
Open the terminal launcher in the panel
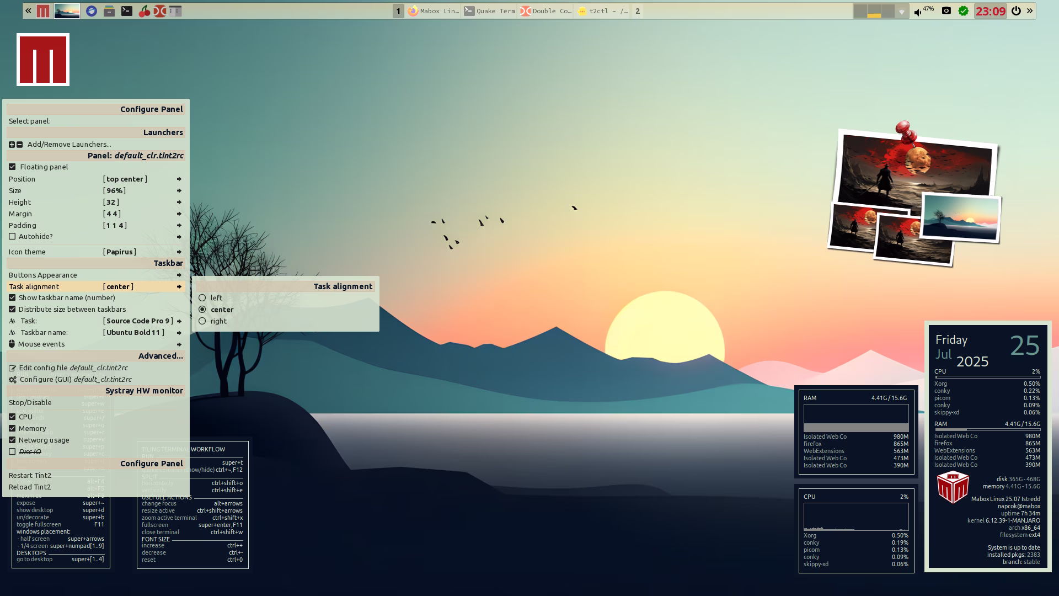click(x=126, y=10)
